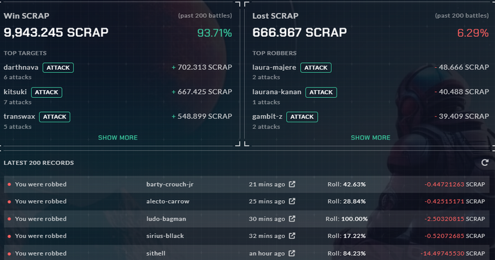This screenshot has width=495, height=260.
Task: Open external link for alecto-carrow battle
Action: pyautogui.click(x=292, y=201)
